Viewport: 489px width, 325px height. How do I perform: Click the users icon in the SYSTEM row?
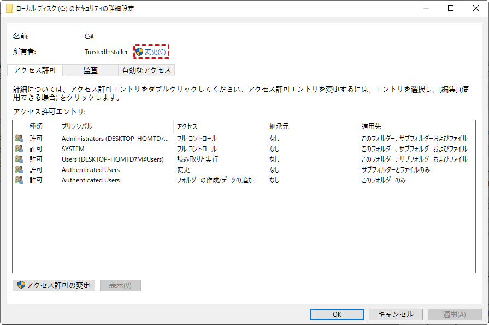click(x=19, y=149)
